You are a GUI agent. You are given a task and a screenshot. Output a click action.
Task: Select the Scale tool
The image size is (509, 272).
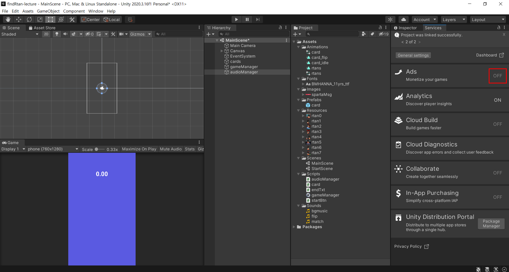point(40,20)
